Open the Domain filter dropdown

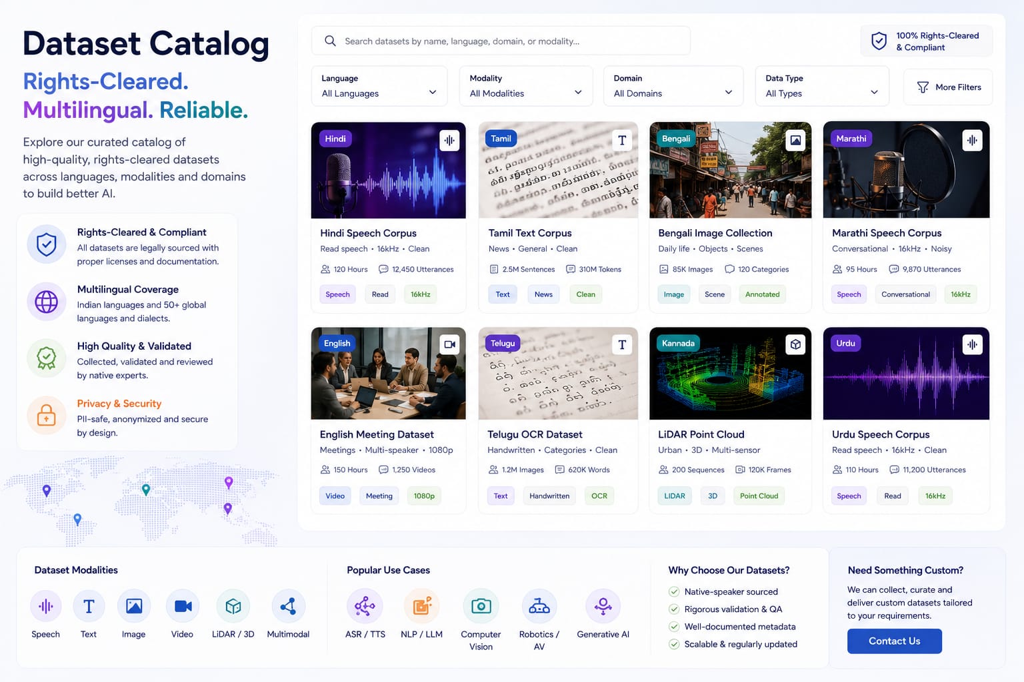click(673, 86)
